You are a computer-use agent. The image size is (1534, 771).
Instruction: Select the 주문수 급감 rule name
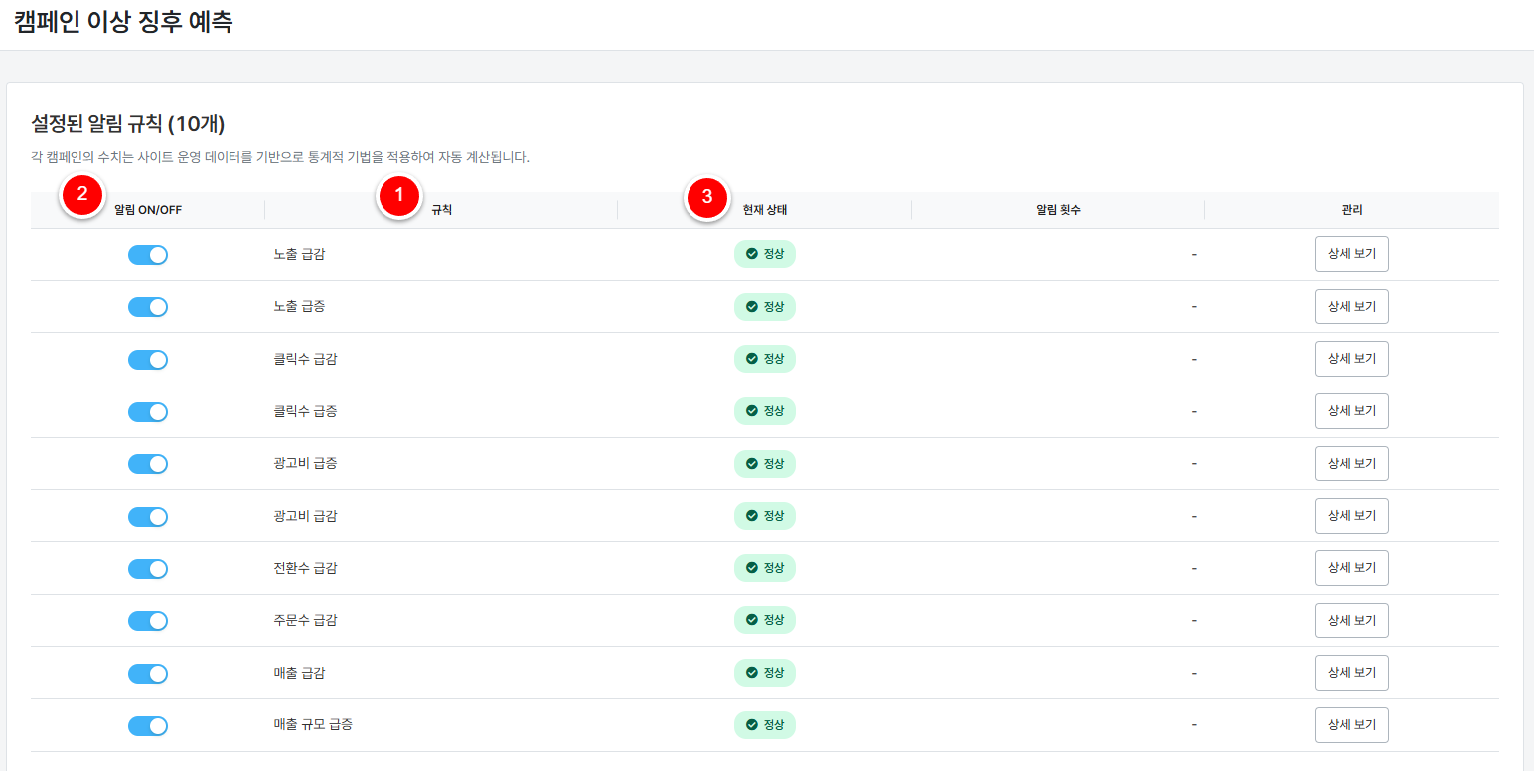point(305,620)
